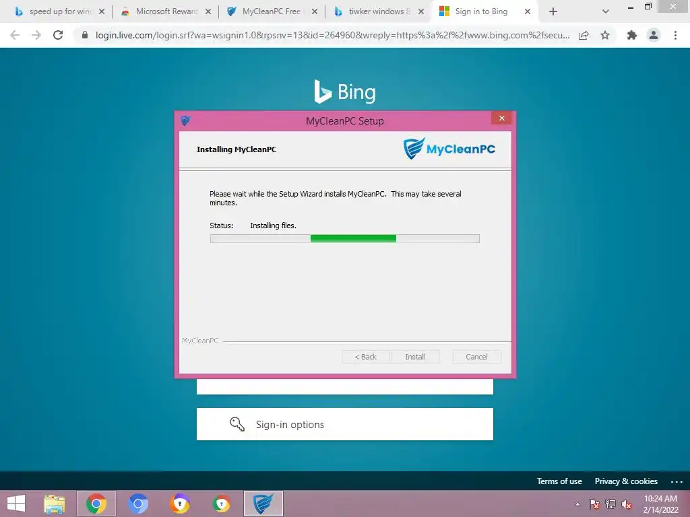Cancel the MyCleanPC installation

476,357
